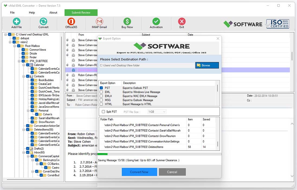Check the EML export option
This screenshot has height=190, width=297.
tap(101, 92)
